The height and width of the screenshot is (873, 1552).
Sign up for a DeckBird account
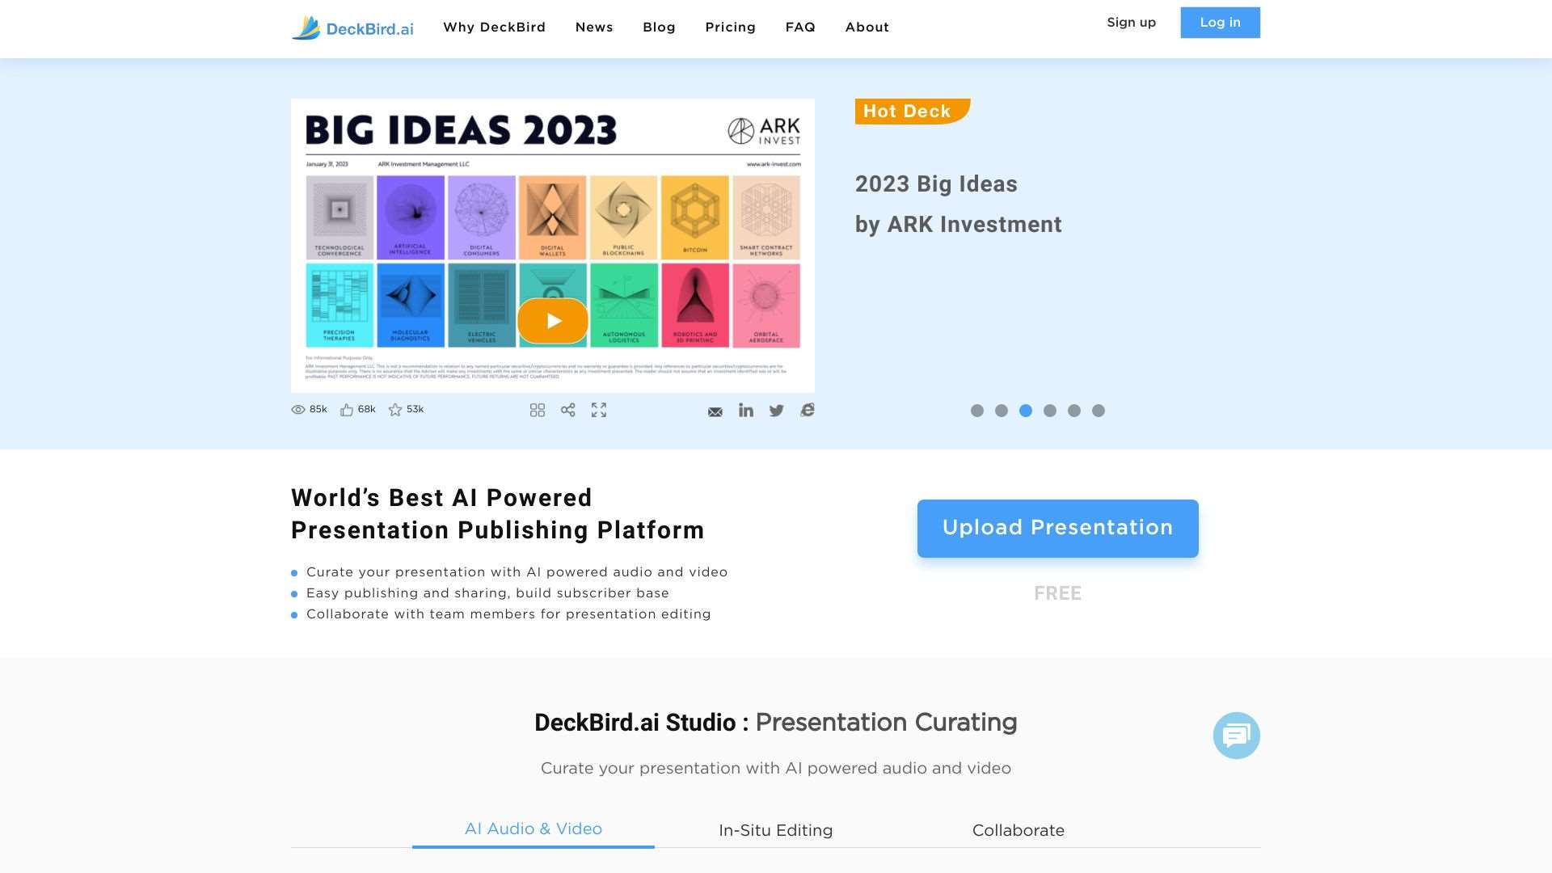(x=1131, y=23)
